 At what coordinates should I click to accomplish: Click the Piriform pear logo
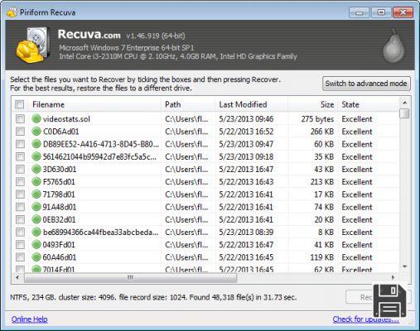[x=393, y=46]
